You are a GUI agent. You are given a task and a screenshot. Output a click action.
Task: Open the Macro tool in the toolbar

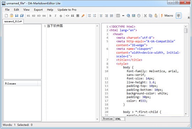[167, 16]
